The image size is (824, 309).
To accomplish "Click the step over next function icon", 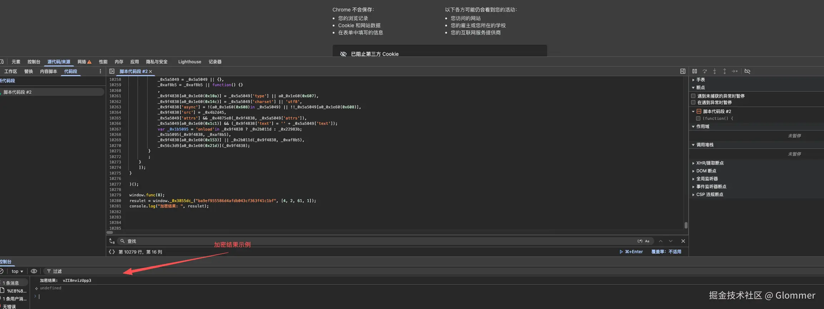I will click(x=705, y=71).
